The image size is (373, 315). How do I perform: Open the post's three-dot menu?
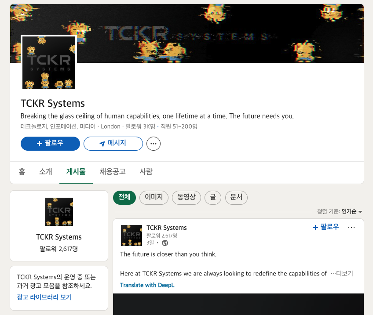tap(351, 228)
